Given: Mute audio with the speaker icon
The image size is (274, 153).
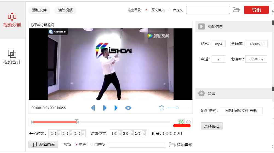Looking at the screenshot, I should pyautogui.click(x=161, y=108).
